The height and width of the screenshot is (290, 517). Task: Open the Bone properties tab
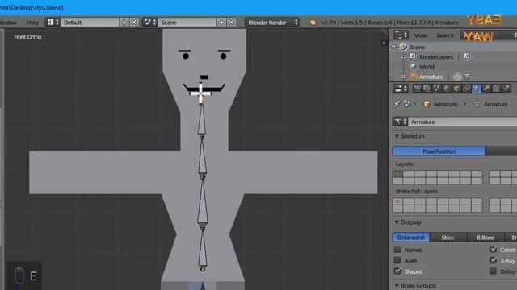point(486,89)
